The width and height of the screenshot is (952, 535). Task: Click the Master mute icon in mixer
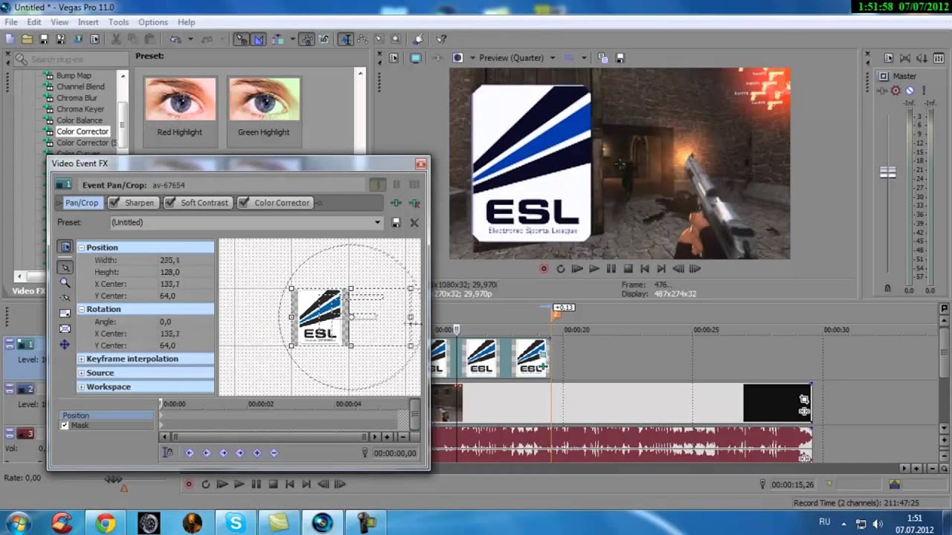(910, 91)
